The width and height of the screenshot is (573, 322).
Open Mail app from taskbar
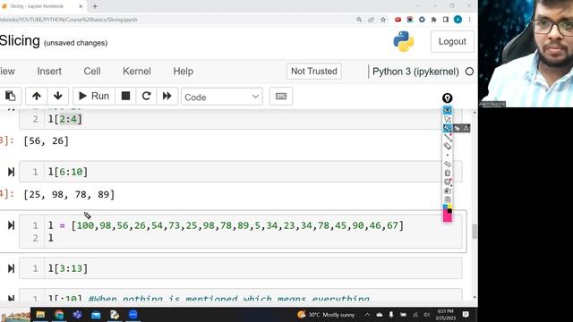(96, 314)
